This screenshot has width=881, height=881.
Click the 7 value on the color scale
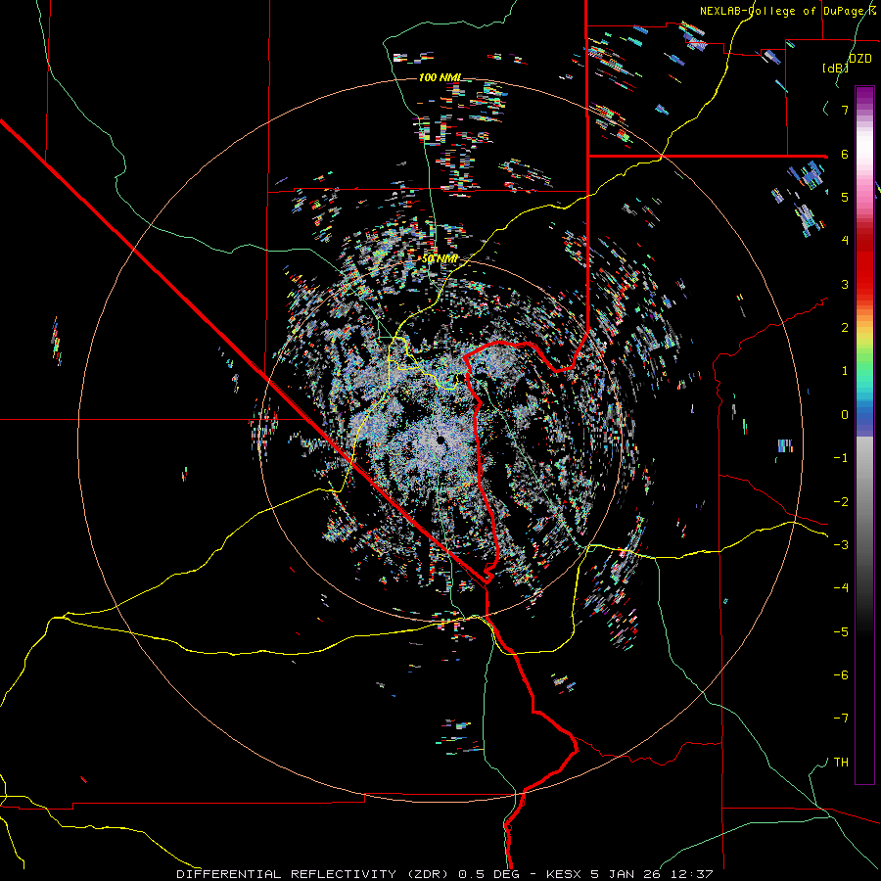coord(845,110)
